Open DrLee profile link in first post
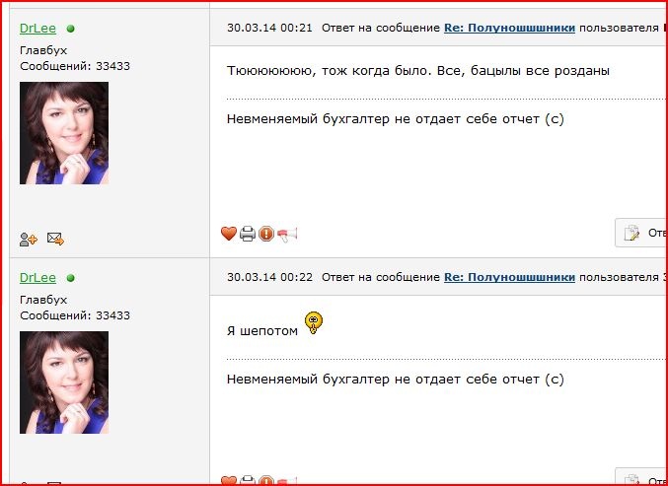 tap(37, 29)
